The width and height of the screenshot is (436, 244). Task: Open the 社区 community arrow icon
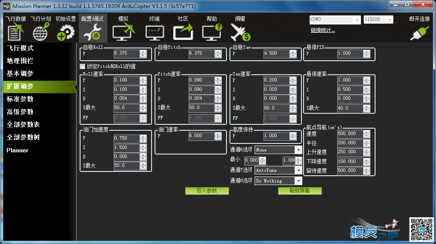pos(183,32)
